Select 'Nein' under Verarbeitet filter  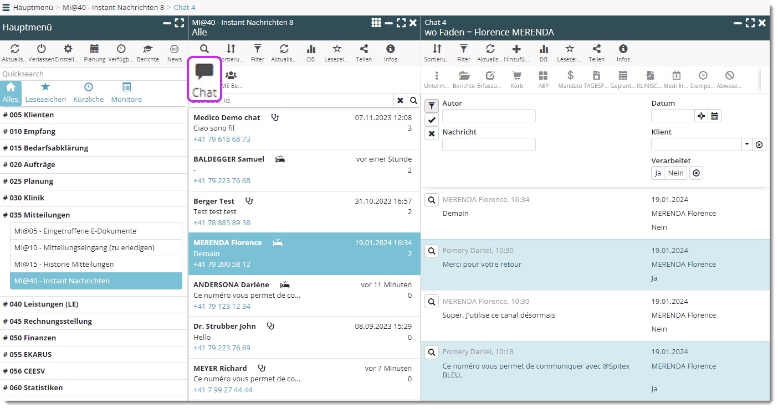[x=675, y=173]
